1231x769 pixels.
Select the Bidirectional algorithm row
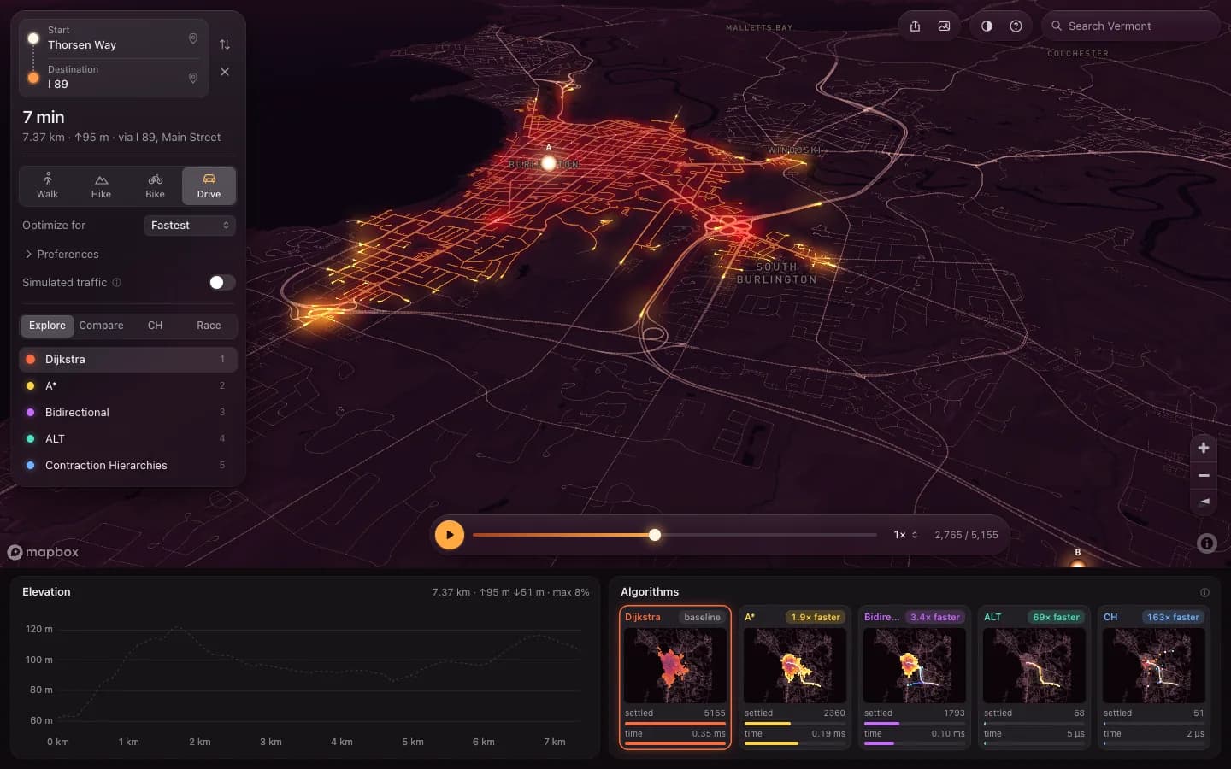[x=128, y=412]
